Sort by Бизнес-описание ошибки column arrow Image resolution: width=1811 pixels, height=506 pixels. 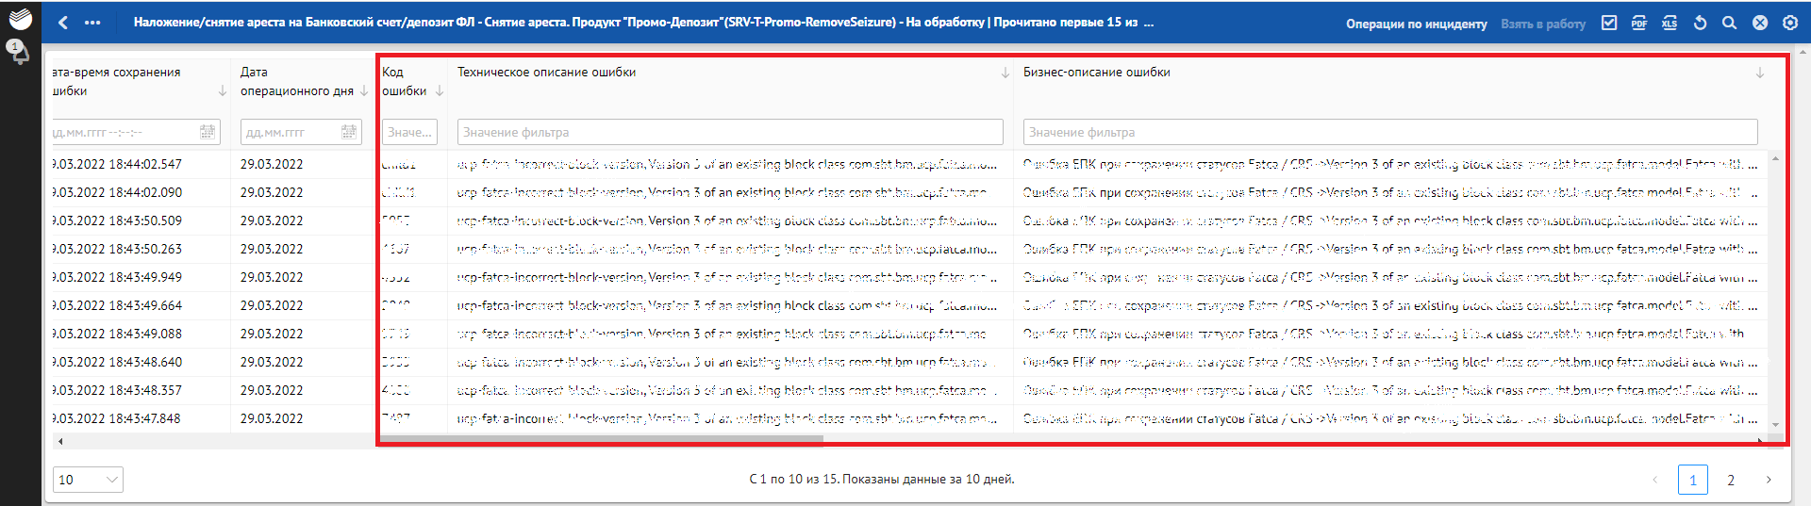click(x=1759, y=73)
